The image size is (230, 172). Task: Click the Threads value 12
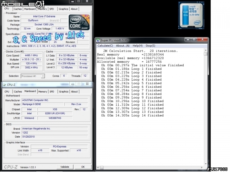tap(85, 76)
